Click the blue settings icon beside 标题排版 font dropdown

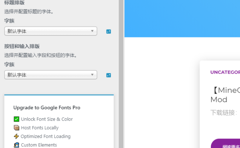coord(109,31)
